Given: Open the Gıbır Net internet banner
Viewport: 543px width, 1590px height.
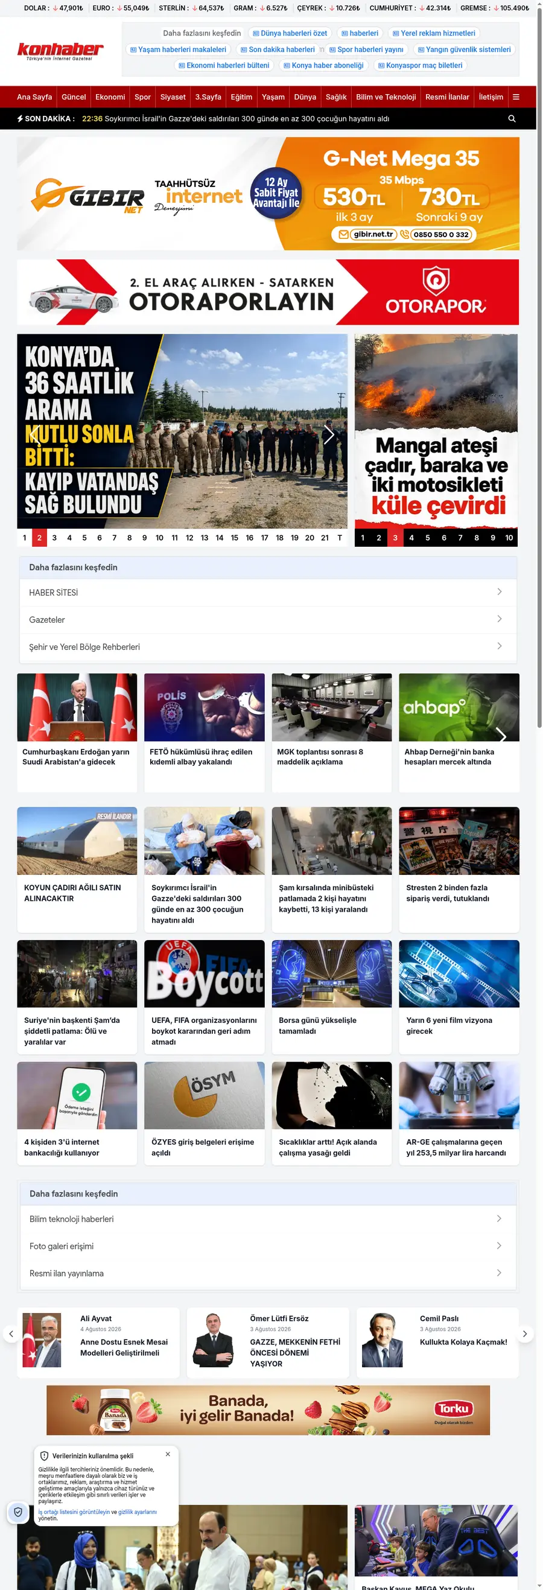Looking at the screenshot, I should tap(268, 193).
